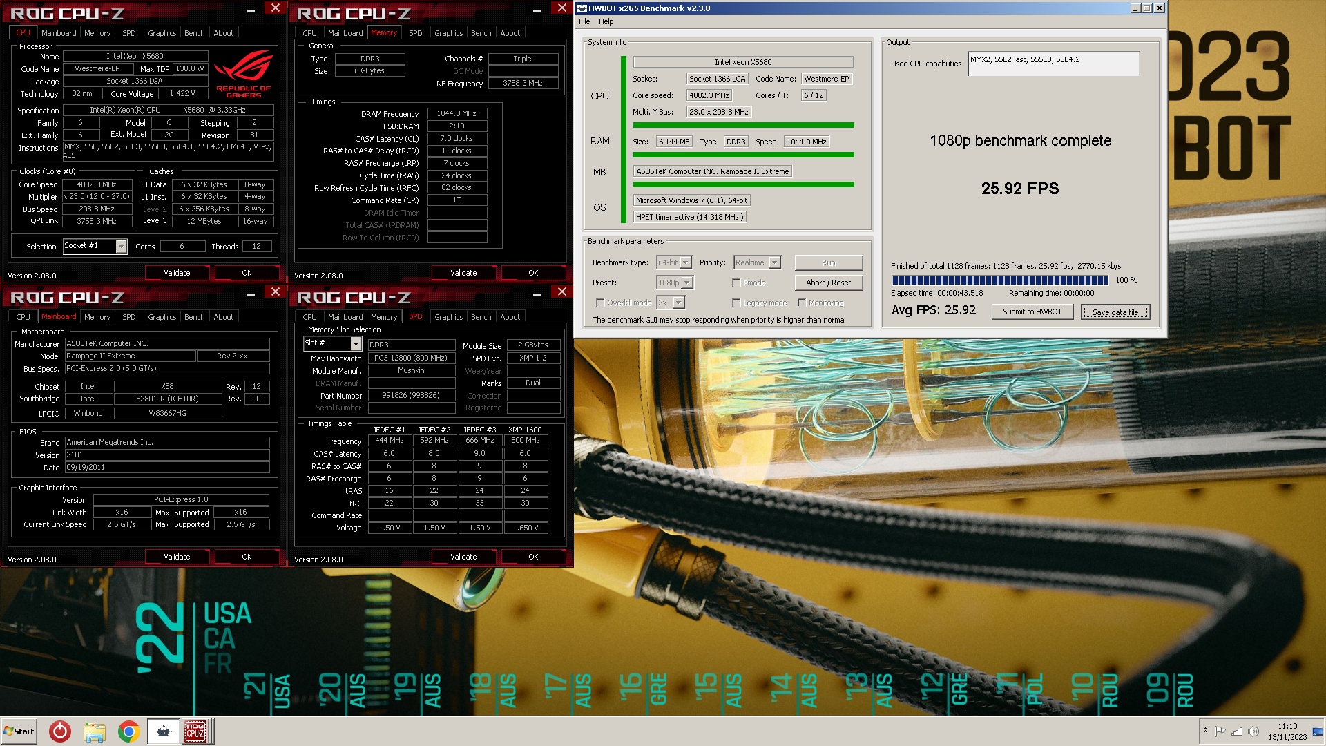Click Submit to HWBOT button

tap(1032, 312)
